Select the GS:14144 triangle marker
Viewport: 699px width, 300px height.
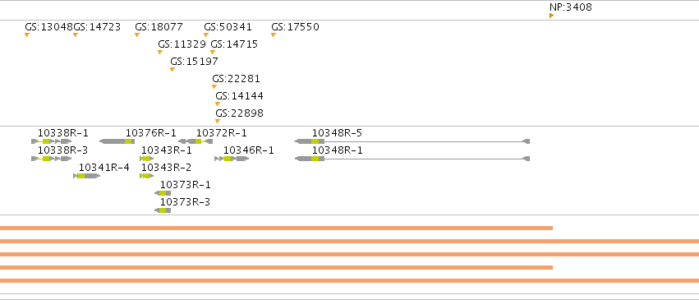click(x=218, y=104)
